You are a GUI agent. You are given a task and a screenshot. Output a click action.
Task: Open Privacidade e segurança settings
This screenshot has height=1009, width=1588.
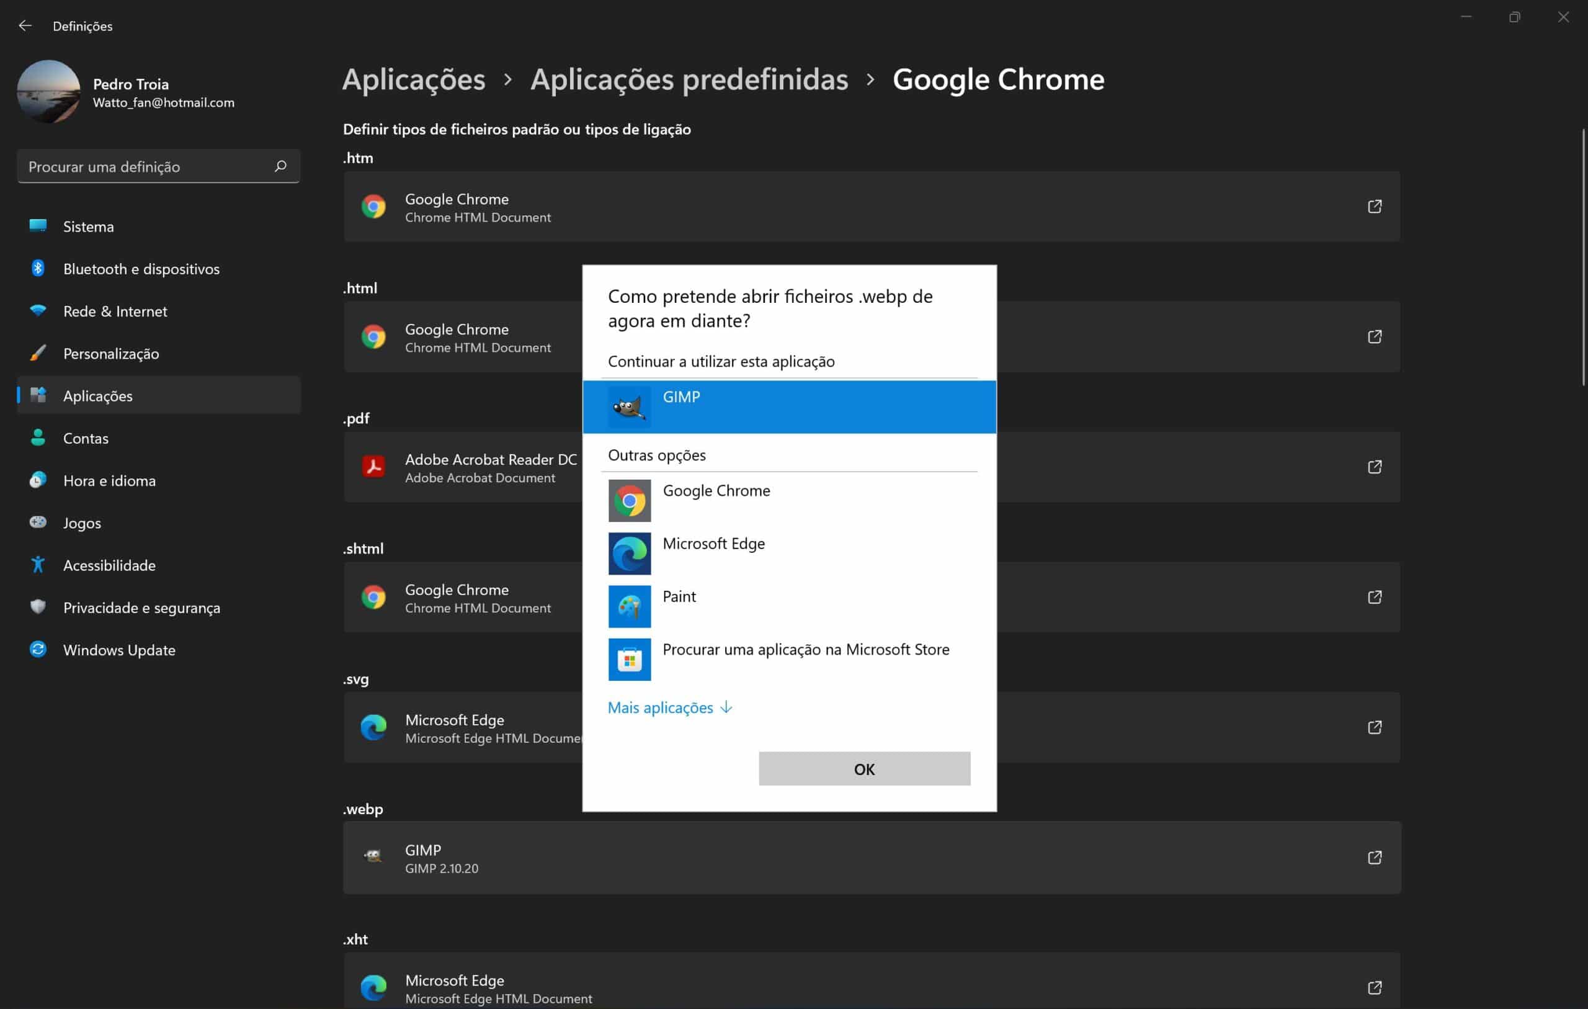[159, 607]
